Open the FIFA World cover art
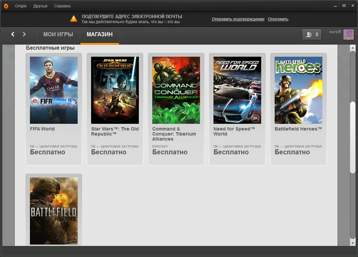358x257 pixels. coord(54,90)
